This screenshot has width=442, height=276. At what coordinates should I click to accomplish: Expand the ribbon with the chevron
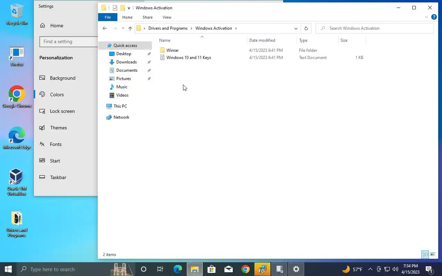click(x=426, y=17)
